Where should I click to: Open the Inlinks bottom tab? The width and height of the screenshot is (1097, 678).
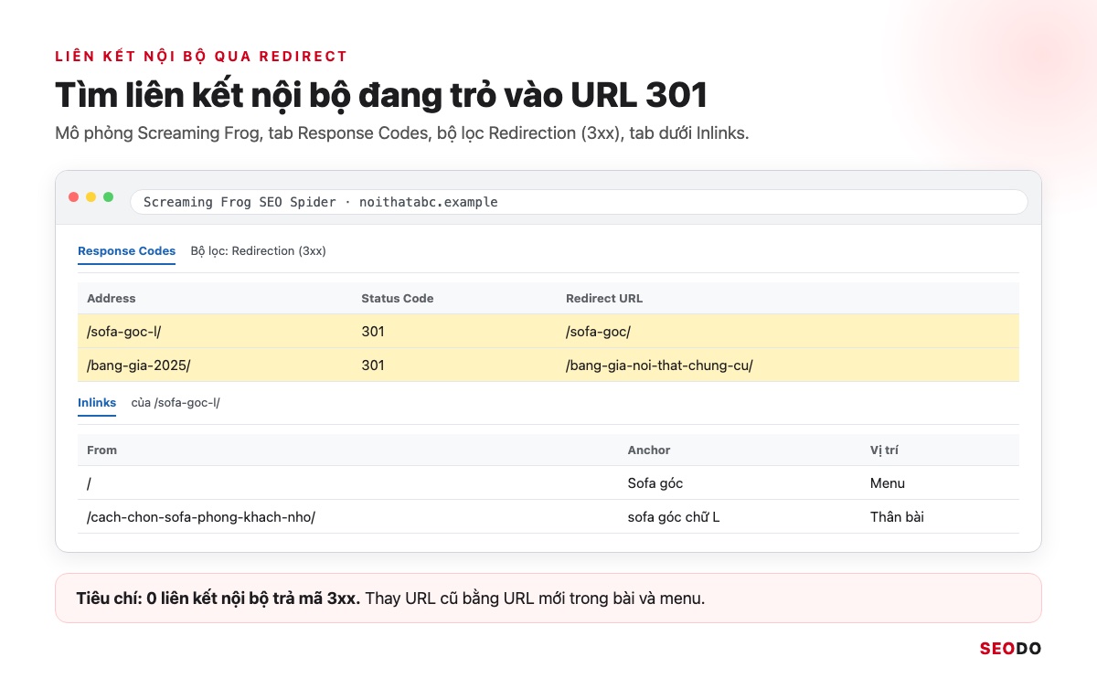click(97, 403)
